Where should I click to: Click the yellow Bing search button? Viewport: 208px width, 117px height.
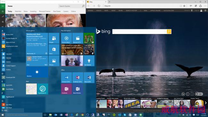169,31
